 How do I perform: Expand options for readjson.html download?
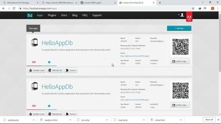tap(70, 120)
